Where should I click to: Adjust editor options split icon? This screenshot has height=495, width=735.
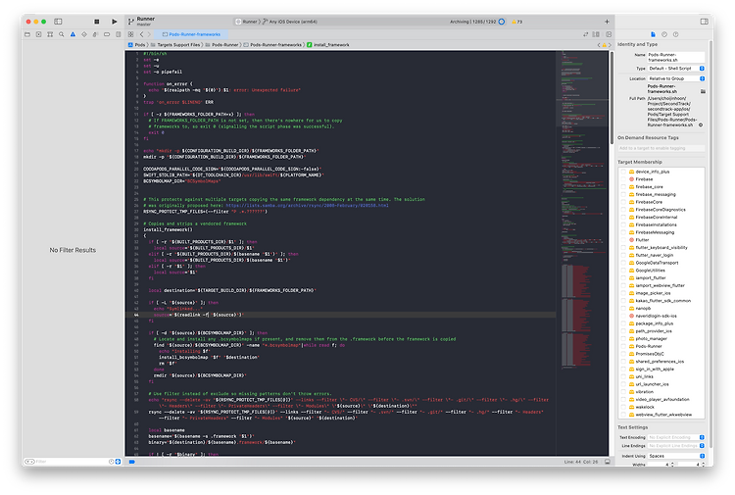(596, 34)
